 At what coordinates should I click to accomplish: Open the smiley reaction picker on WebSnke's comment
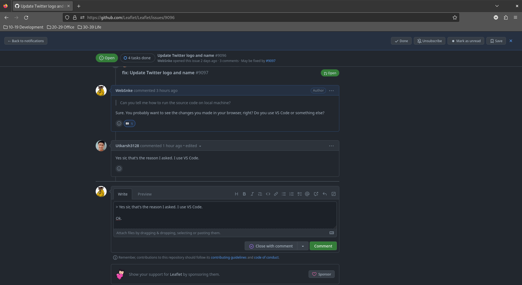point(119,123)
